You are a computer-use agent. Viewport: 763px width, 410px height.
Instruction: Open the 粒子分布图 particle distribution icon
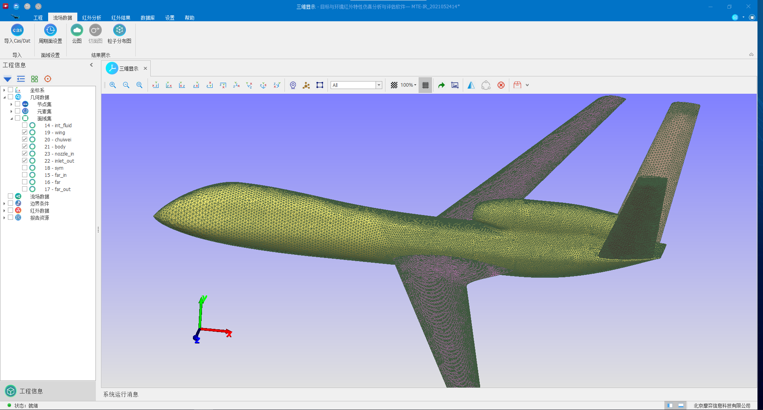(x=119, y=31)
